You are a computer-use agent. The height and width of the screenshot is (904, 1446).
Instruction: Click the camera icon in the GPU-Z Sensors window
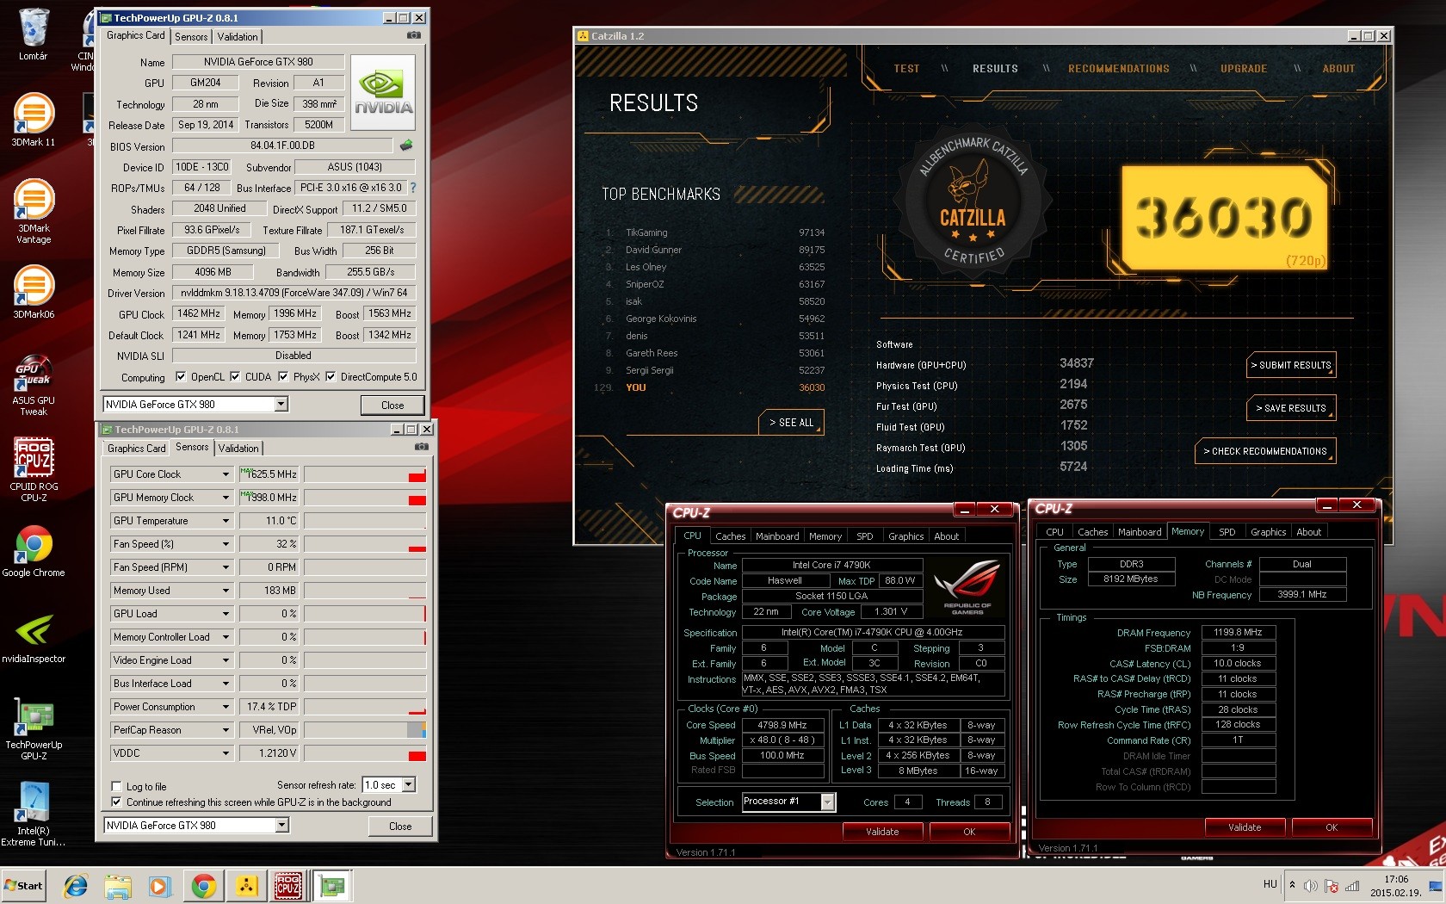(422, 447)
